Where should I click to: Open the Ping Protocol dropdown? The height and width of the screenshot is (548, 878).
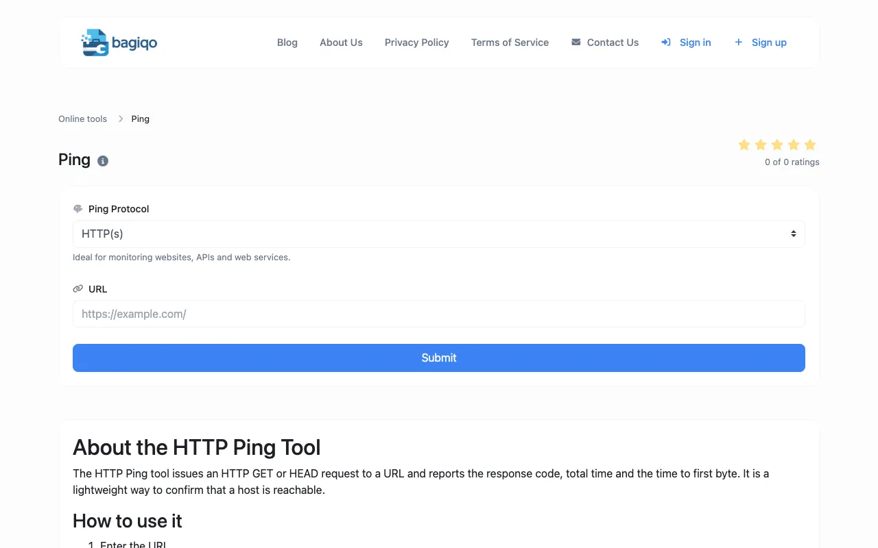(439, 234)
